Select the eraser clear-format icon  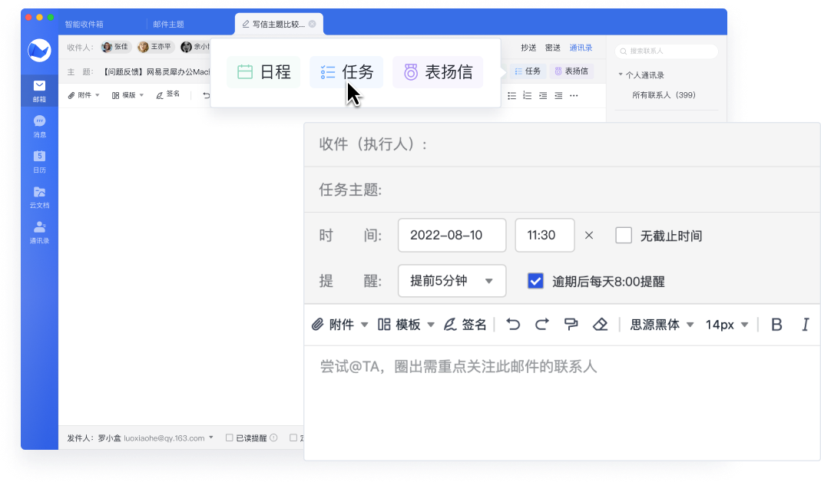[x=601, y=325]
